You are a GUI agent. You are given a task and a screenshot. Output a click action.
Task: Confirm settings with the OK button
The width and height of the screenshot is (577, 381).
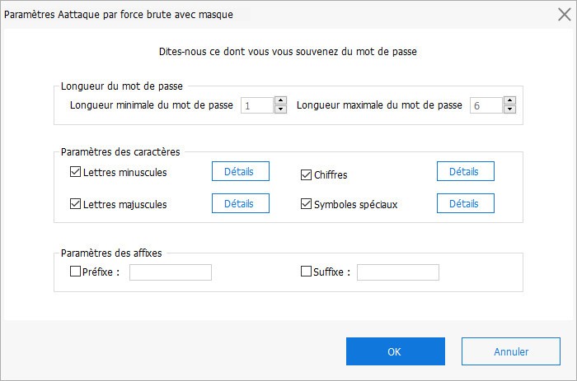[395, 351]
